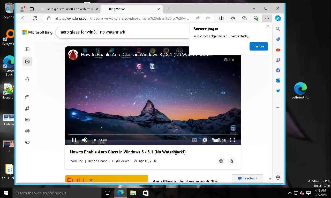View site information lock icon

49,18
